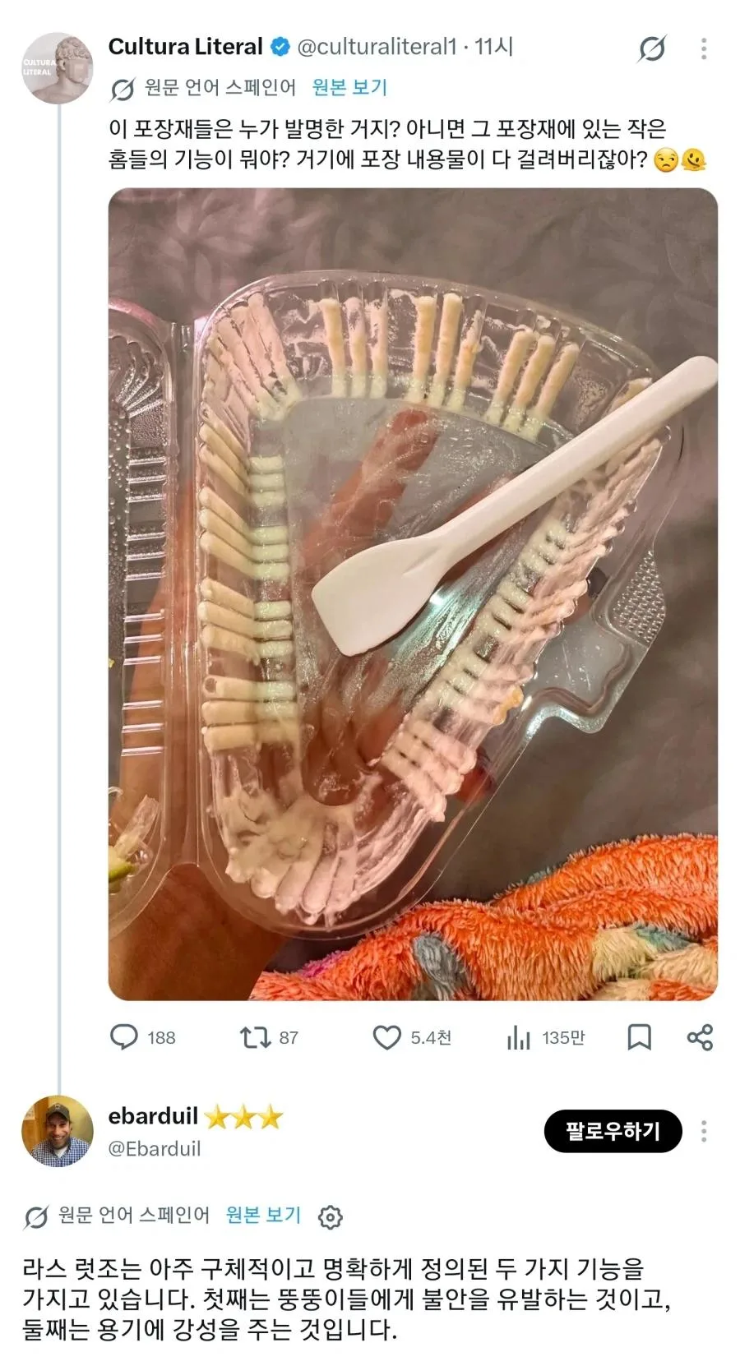Open translation settings gear icon
Screen dimensions: 740x1366
click(x=330, y=1216)
